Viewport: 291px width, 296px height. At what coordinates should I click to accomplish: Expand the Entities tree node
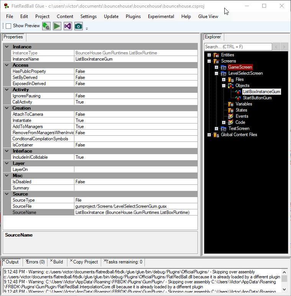209,55
